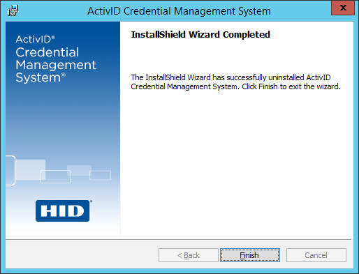
Task: Click the blue HID logo
Action: coord(63,211)
